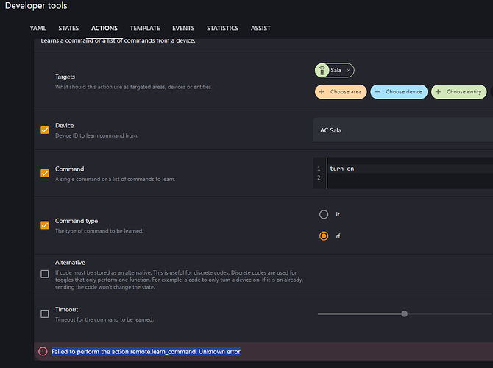The width and height of the screenshot is (493, 368).
Task: Click the plus icon on Choose area
Action: pos(322,92)
